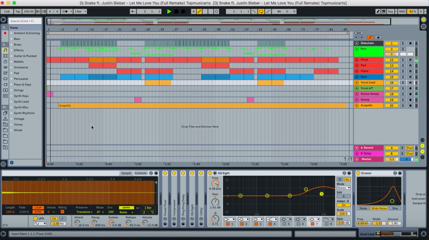Toggle MIDI arrangement overdub plus button

click(193, 12)
